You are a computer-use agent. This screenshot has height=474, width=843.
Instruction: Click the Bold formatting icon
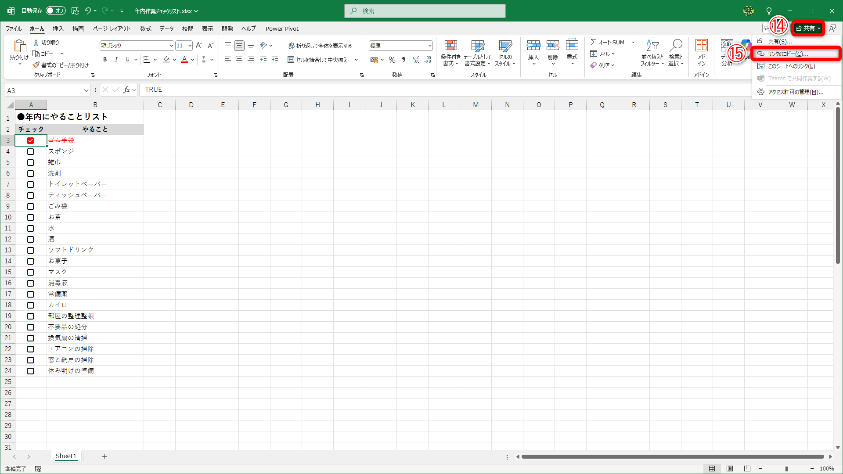pyautogui.click(x=105, y=60)
